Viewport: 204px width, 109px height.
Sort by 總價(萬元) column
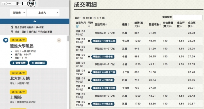coord(139,25)
